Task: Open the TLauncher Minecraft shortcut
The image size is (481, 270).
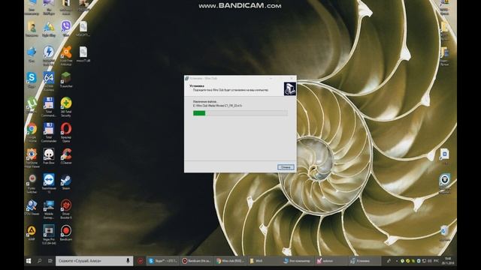Action: tap(66, 80)
